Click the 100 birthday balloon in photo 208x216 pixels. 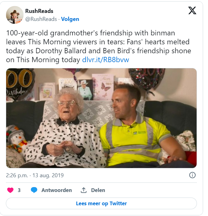pyautogui.click(x=20, y=83)
